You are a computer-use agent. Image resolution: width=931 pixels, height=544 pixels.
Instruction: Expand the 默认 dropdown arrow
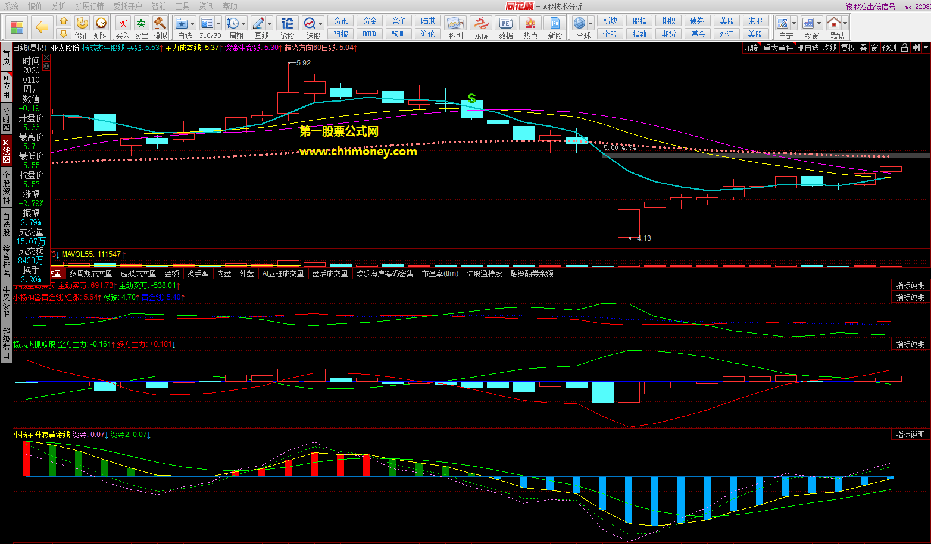[x=845, y=24]
